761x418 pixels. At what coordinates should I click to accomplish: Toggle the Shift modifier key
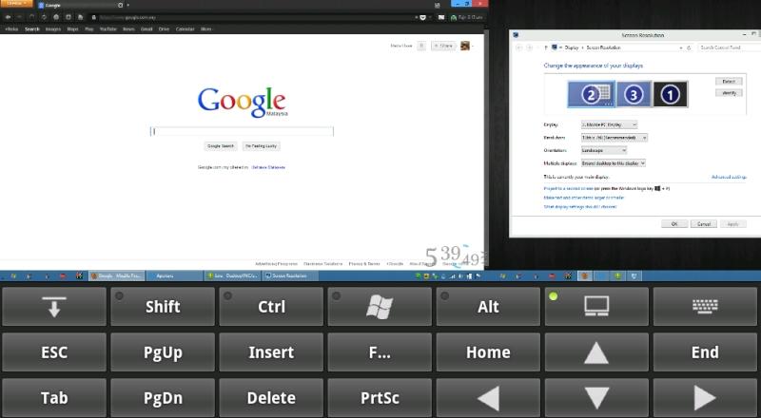tap(163, 307)
